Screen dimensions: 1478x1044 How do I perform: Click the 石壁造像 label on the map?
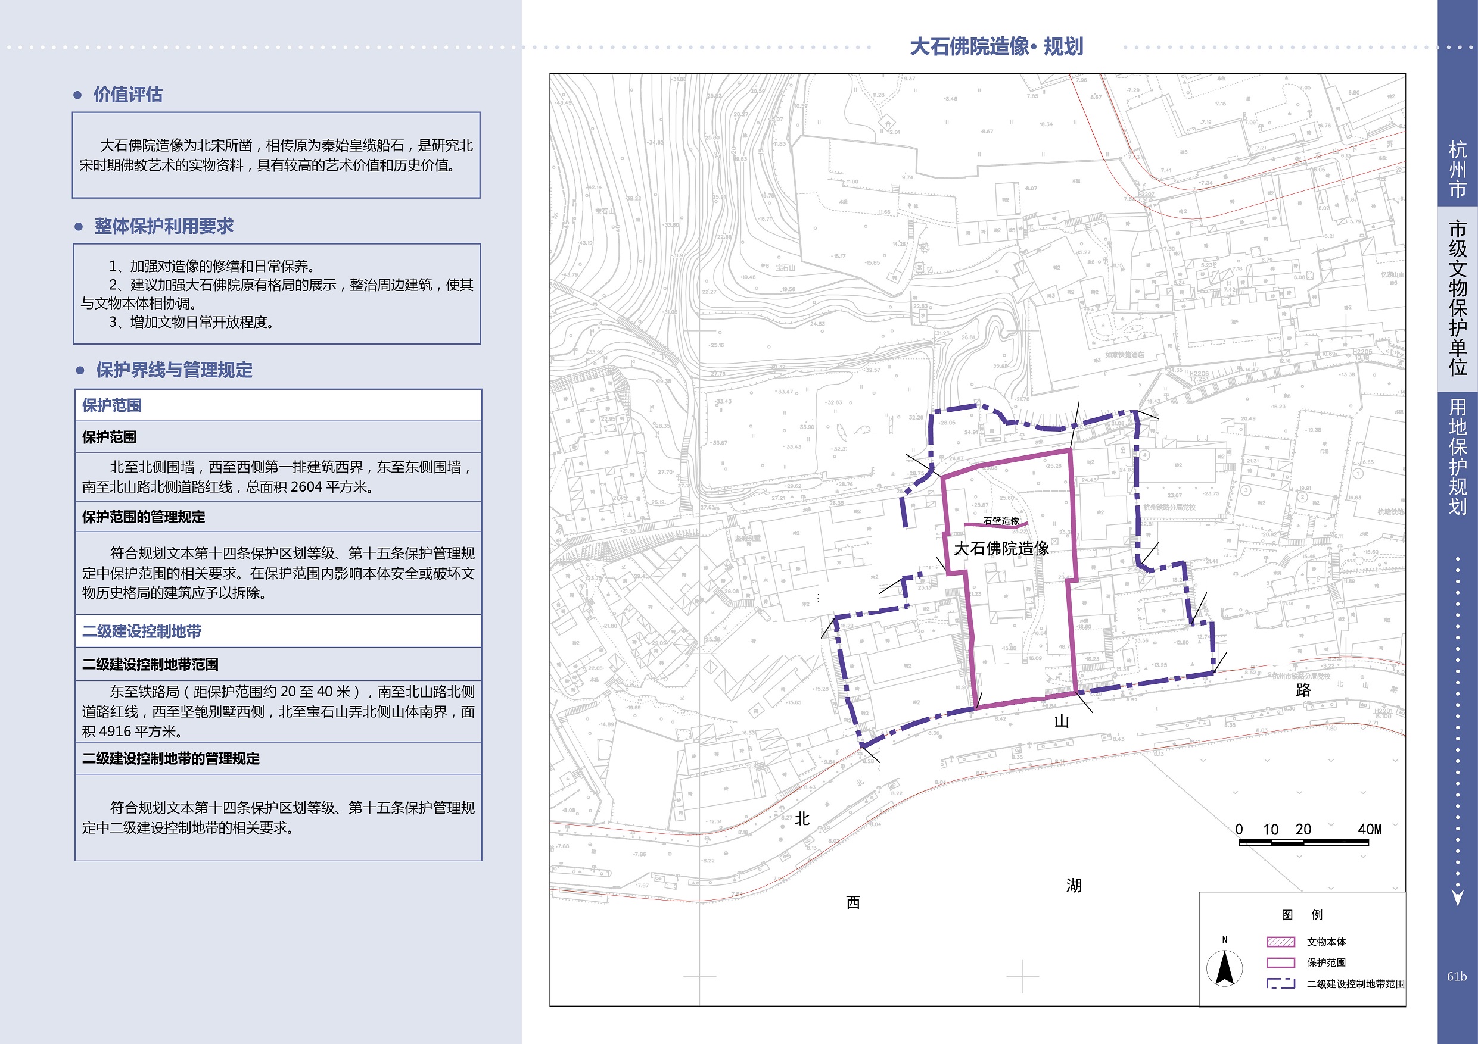pos(1001,520)
